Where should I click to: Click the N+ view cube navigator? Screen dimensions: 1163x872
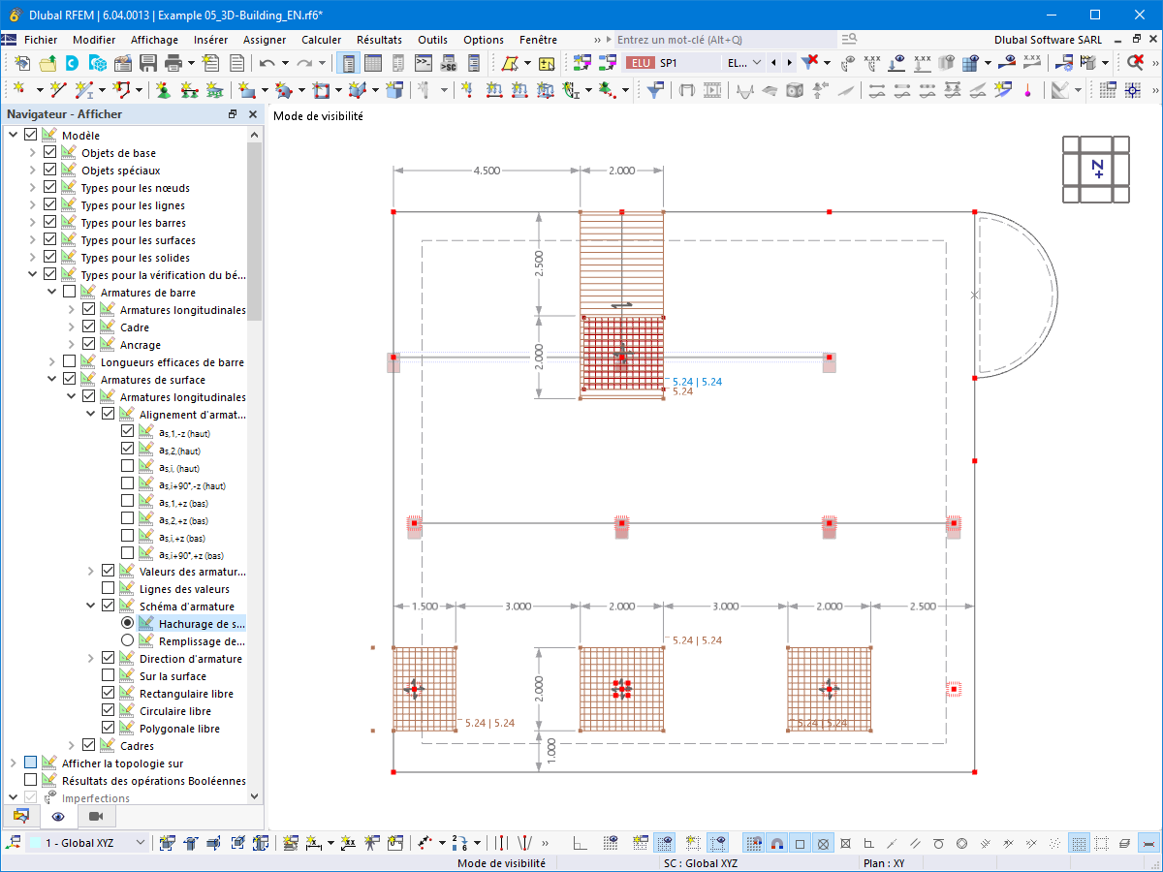[1097, 170]
